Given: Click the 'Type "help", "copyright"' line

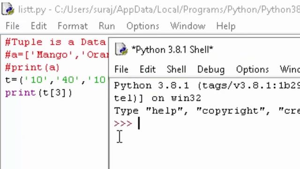Looking at the screenshot, I should tap(207, 111).
